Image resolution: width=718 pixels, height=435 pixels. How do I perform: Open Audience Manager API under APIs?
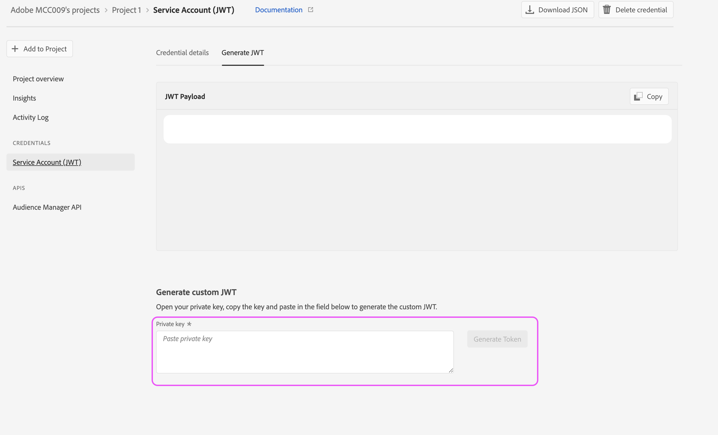tap(47, 207)
